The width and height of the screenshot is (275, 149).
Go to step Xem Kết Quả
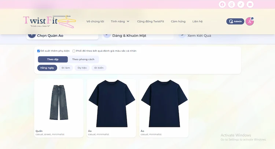(199, 36)
